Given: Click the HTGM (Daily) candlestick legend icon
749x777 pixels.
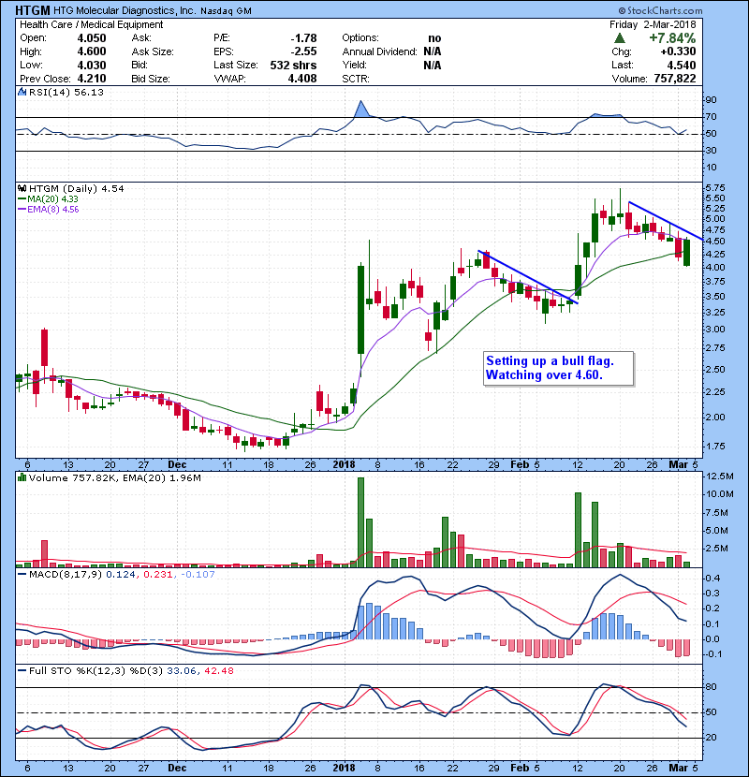Looking at the screenshot, I should click(22, 188).
